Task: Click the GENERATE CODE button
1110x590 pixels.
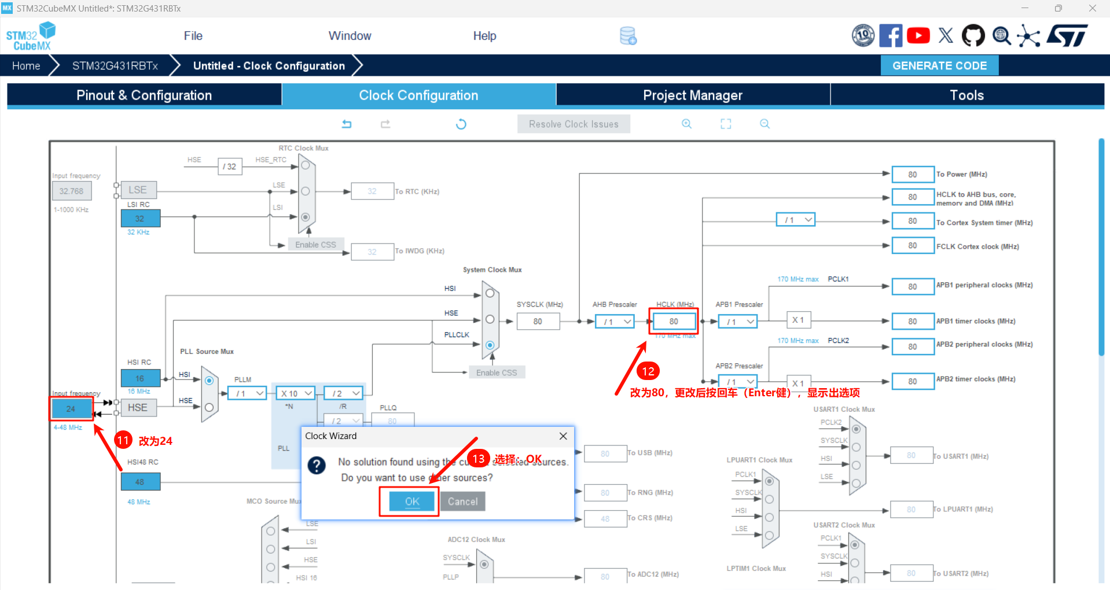Action: pyautogui.click(x=939, y=65)
